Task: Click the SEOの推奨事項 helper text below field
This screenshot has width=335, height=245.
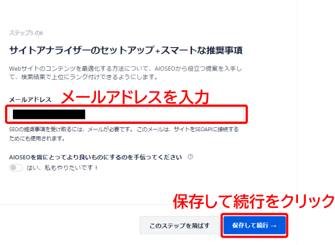Action: 124,134
